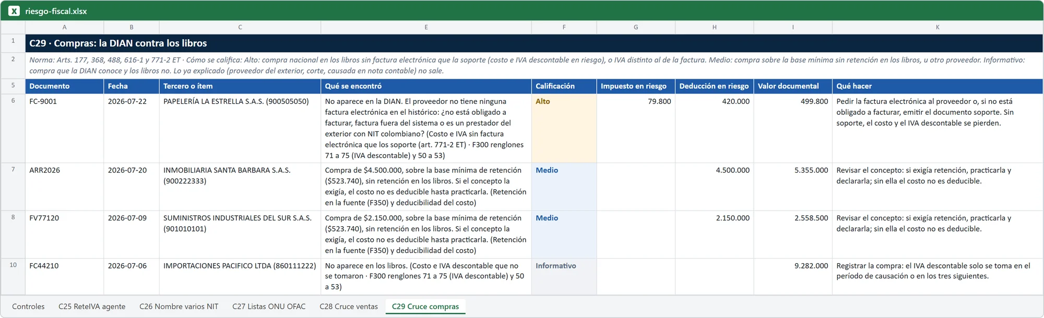
Task: Select column A header
Action: [x=64, y=27]
